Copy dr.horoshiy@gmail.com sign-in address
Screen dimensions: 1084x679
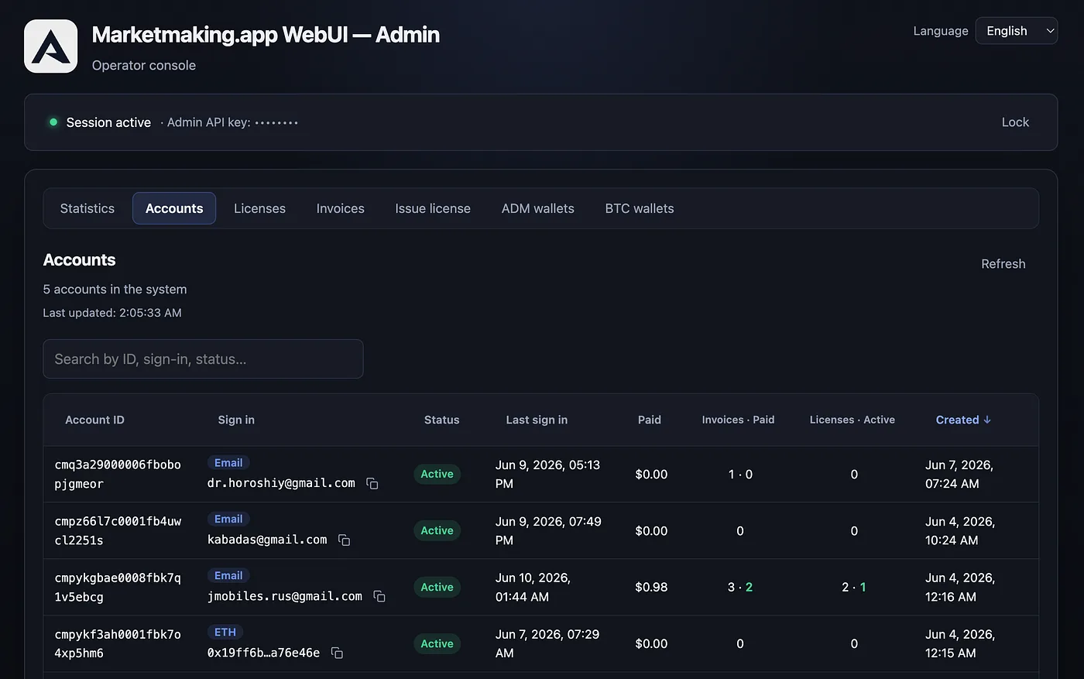click(372, 483)
